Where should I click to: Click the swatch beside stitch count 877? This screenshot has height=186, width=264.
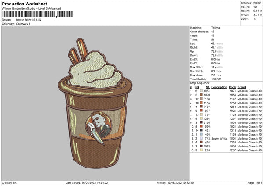coord(202,111)
